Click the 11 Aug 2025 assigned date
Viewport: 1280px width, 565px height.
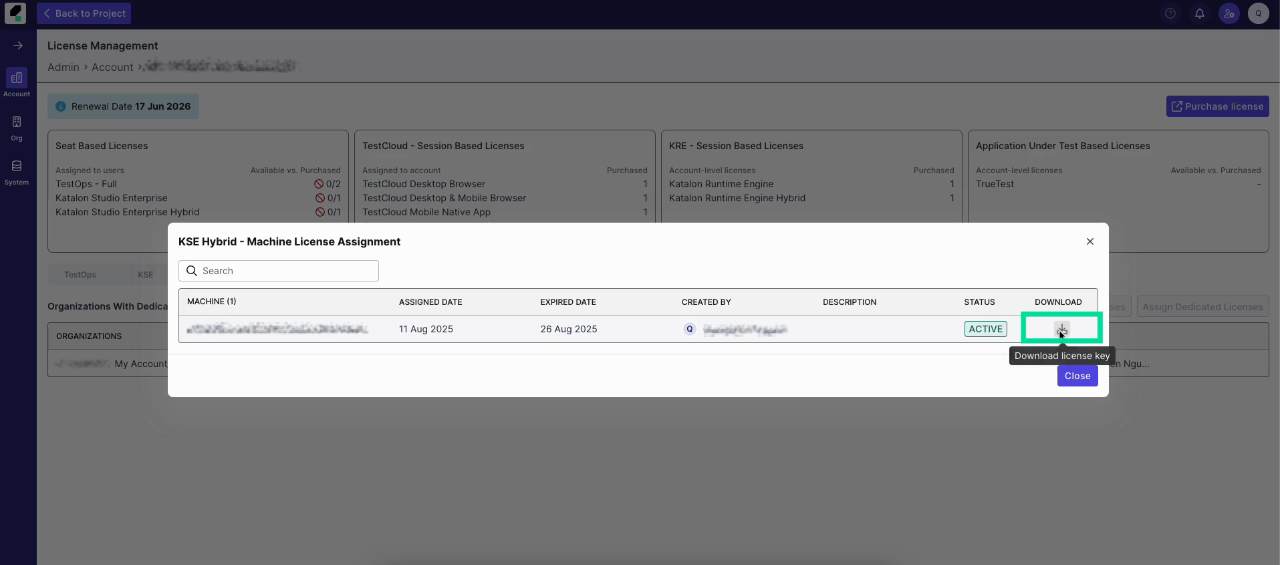point(426,329)
